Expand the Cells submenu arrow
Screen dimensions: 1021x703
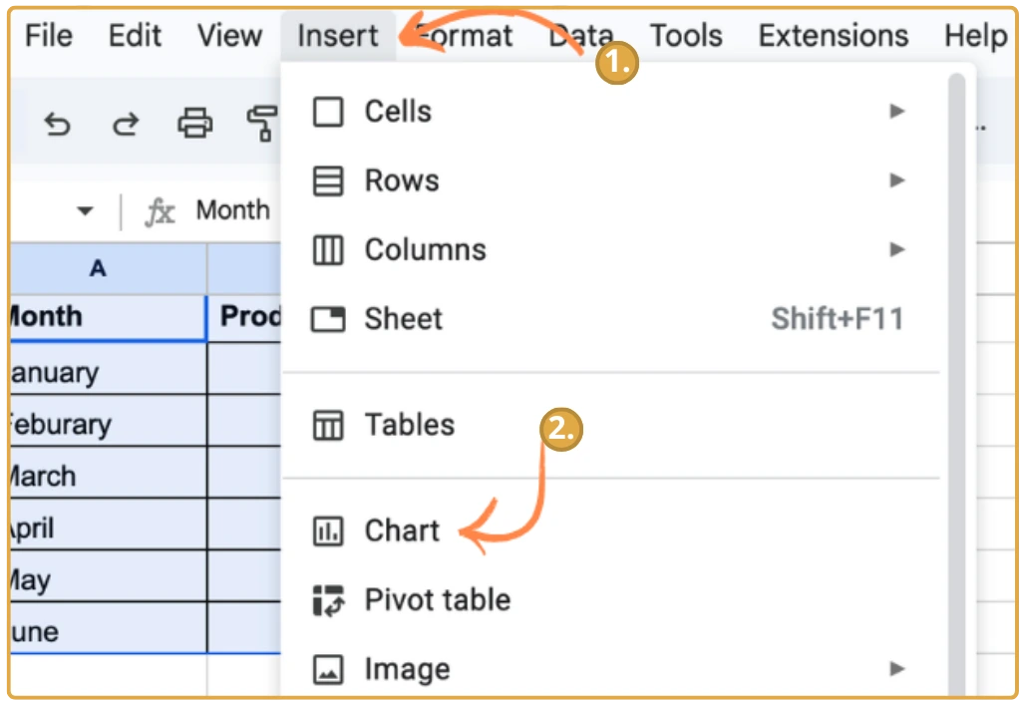coord(897,112)
